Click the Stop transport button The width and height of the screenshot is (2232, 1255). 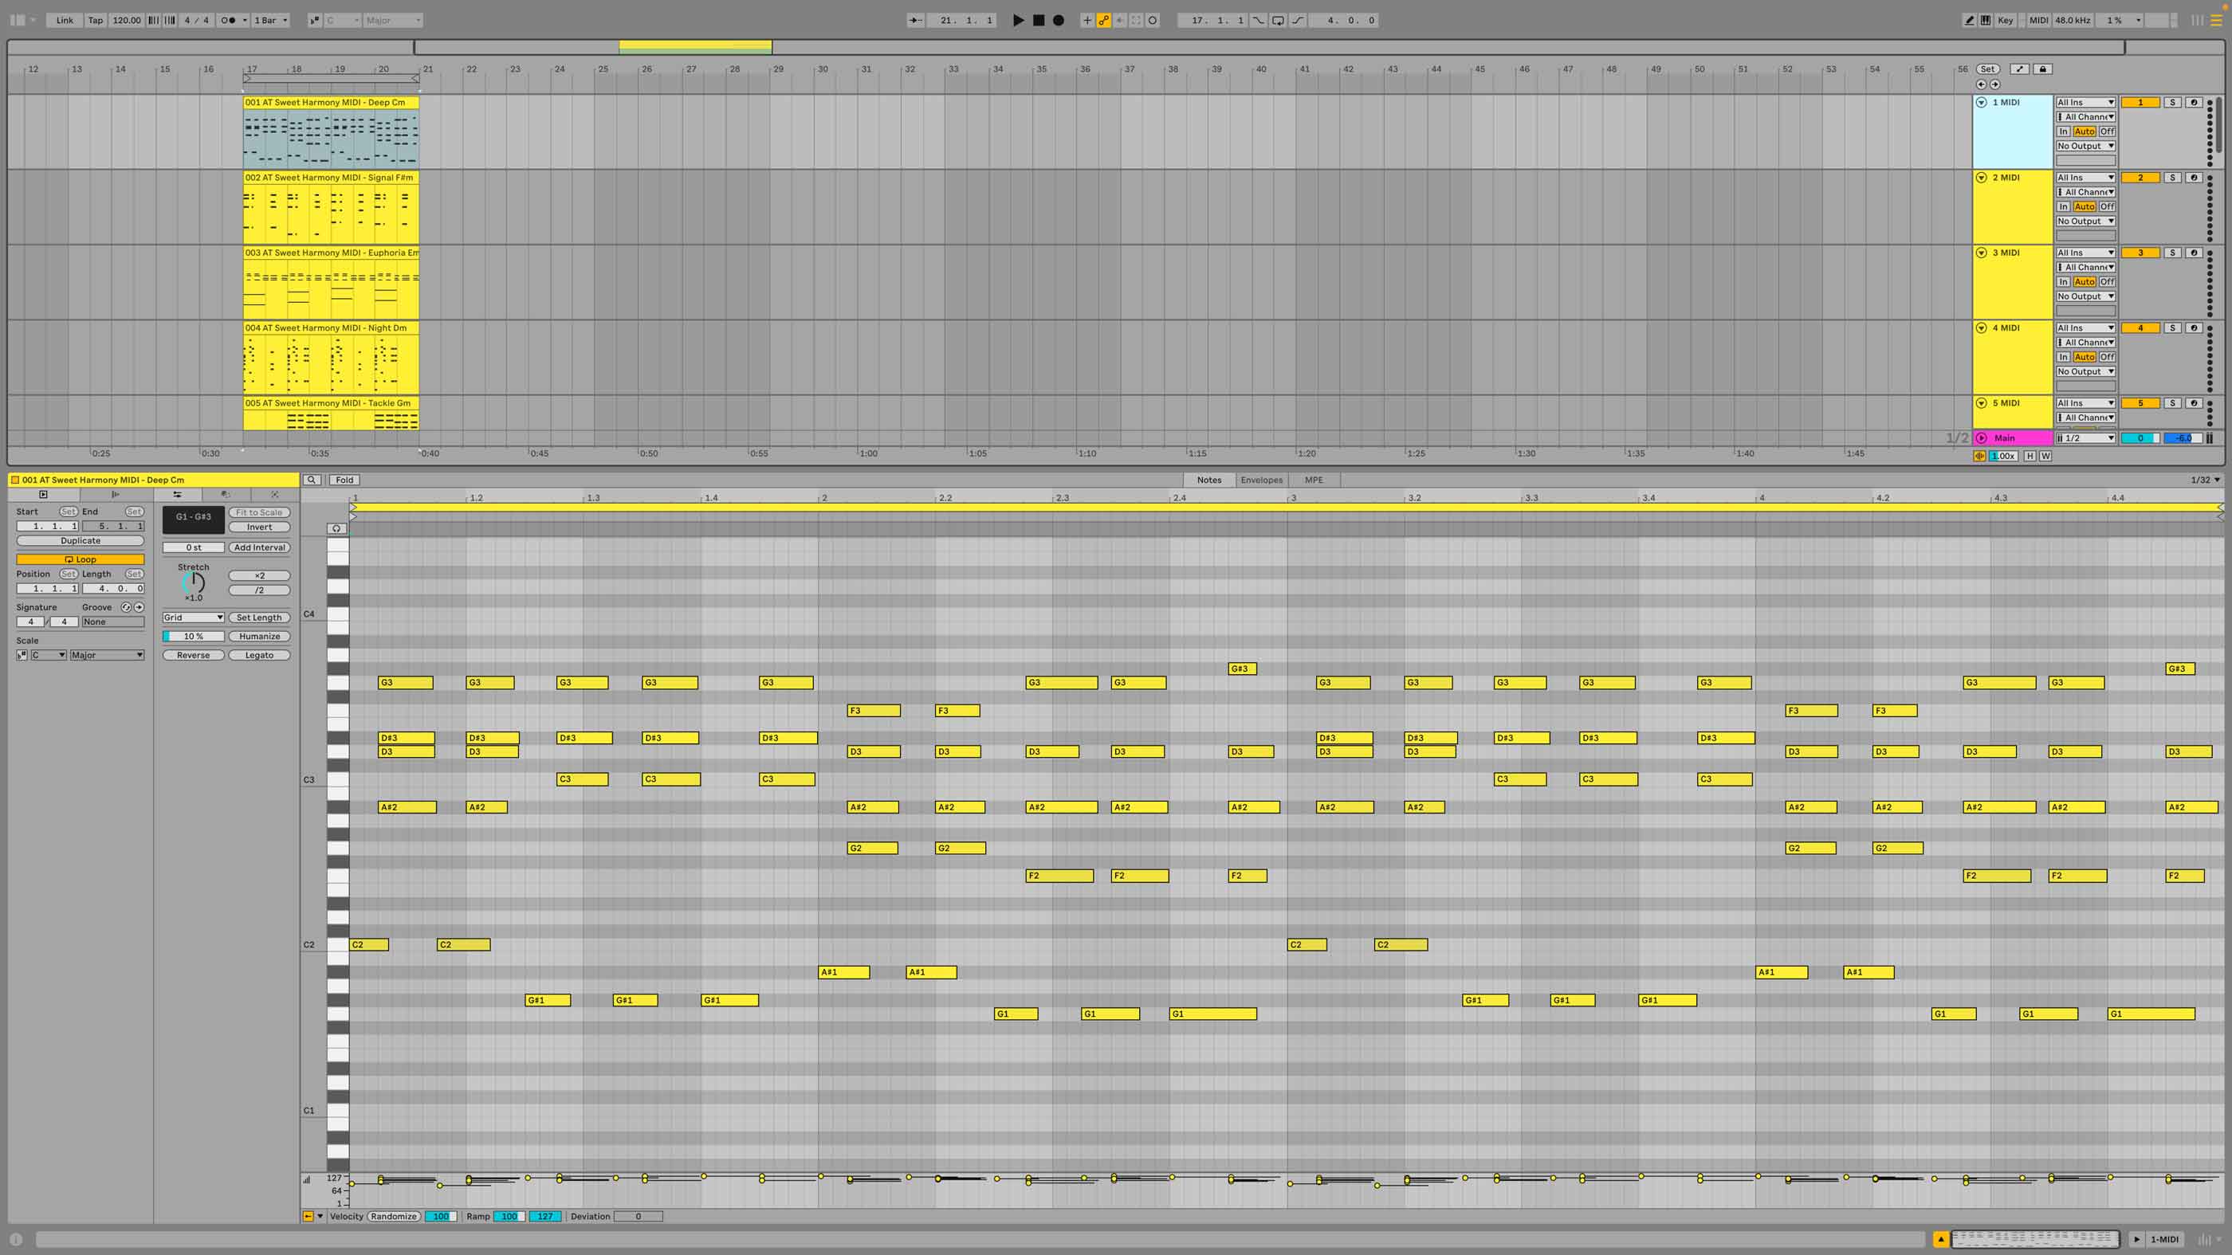tap(1038, 20)
